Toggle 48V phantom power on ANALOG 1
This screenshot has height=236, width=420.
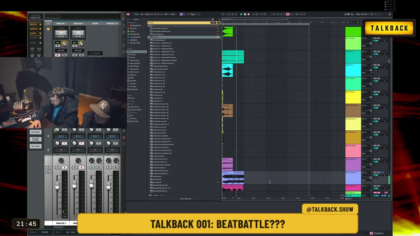click(x=58, y=55)
